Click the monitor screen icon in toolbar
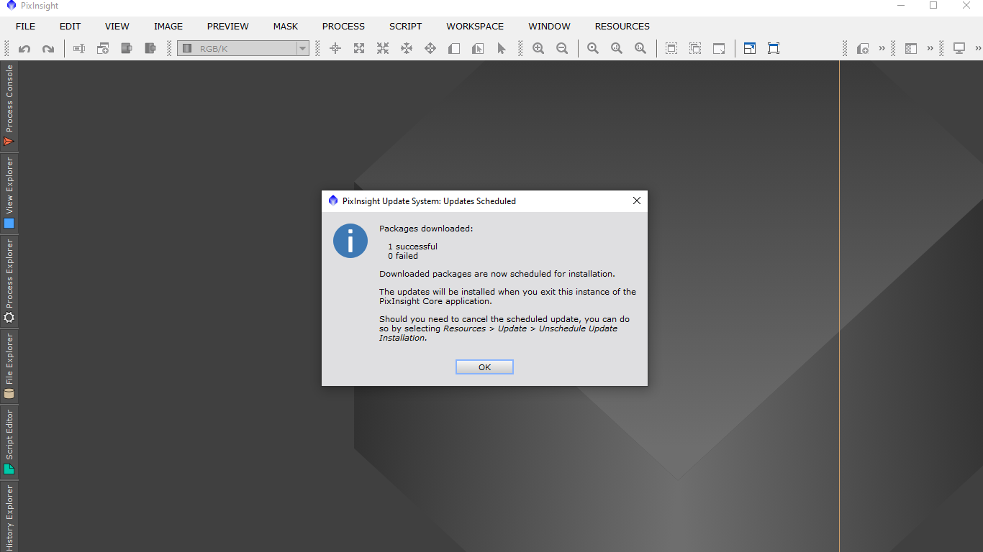983x552 pixels. point(959,48)
